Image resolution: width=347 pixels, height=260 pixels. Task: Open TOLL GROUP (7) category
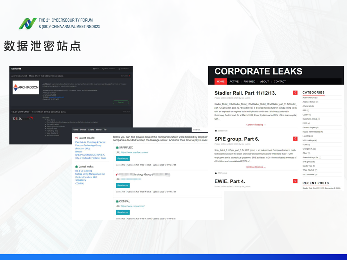310,170
